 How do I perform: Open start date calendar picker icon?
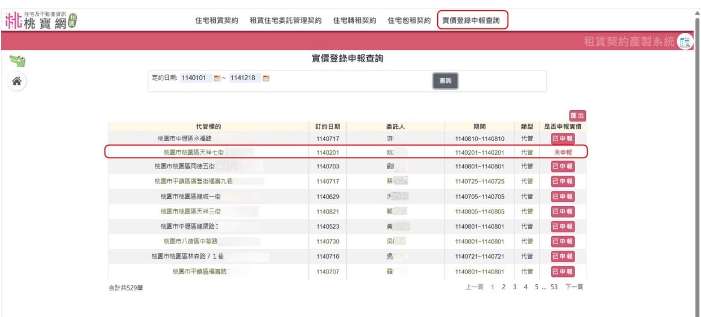pyautogui.click(x=216, y=79)
